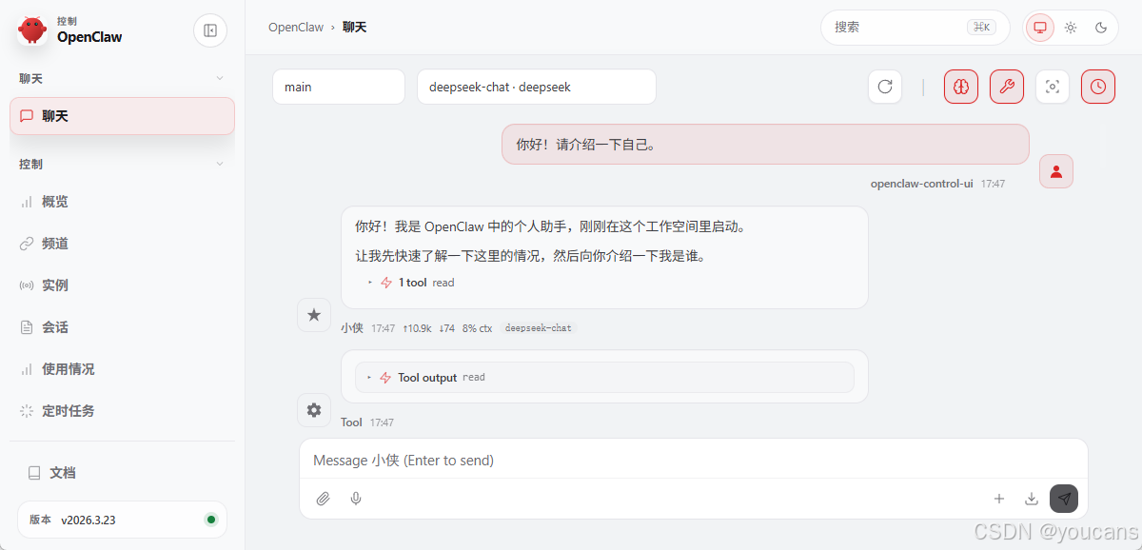Image resolution: width=1142 pixels, height=550 pixels.
Task: Click the openclaw-control-ui sender label
Action: coord(921,184)
